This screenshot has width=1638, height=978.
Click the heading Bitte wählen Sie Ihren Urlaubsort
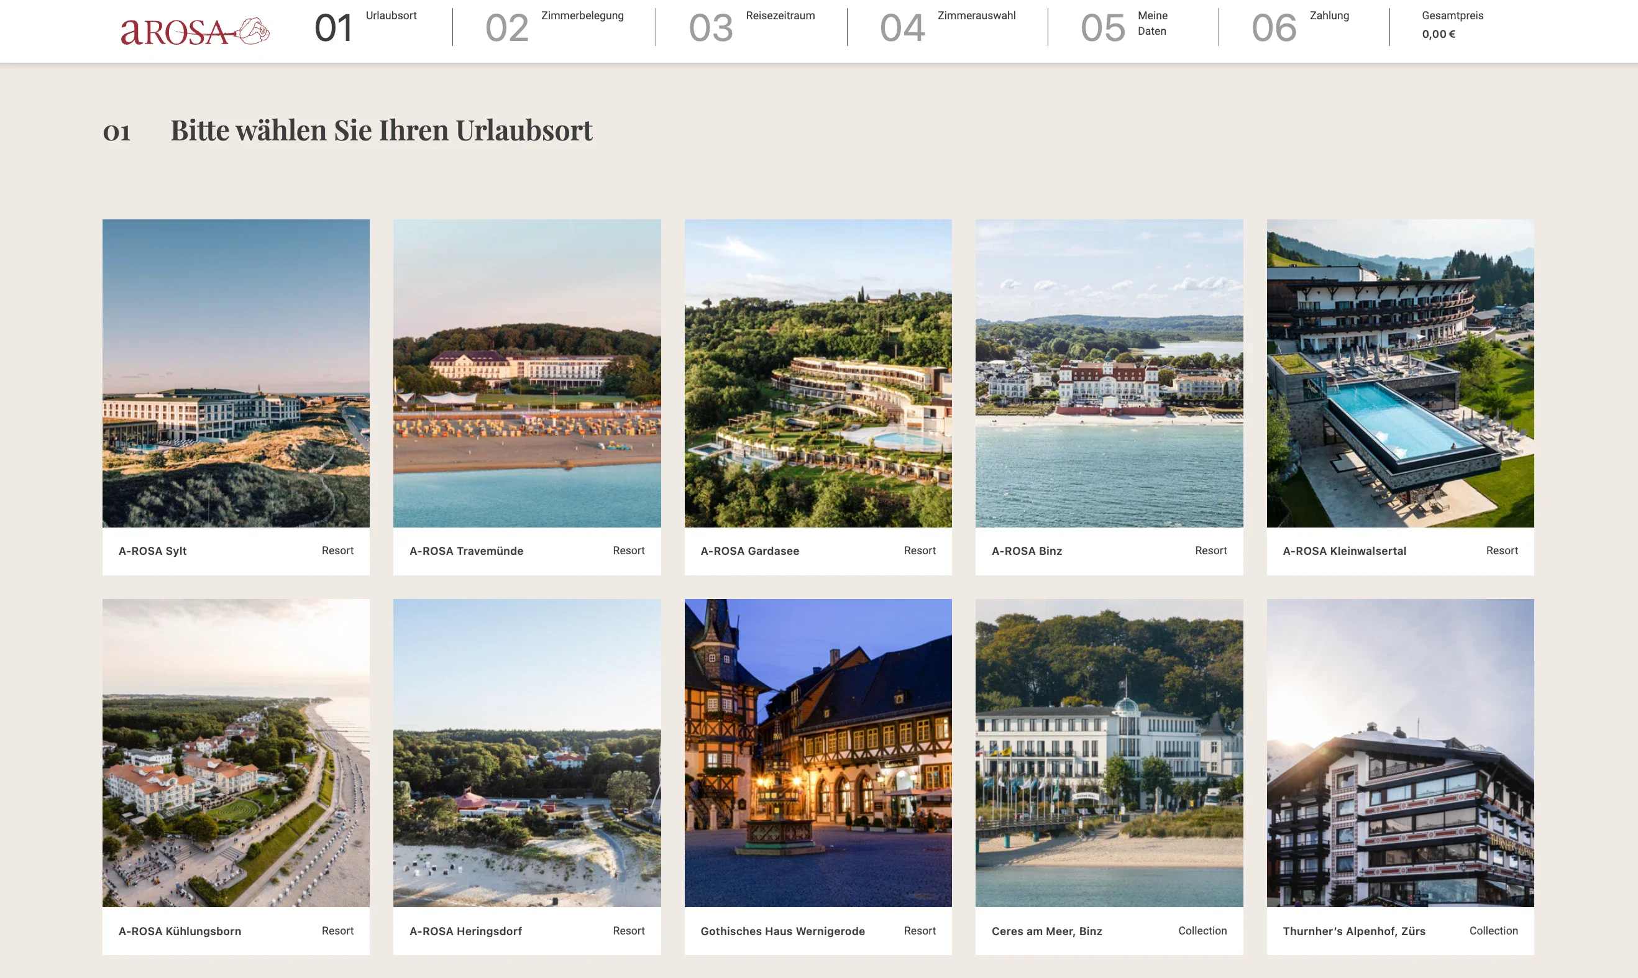(382, 130)
